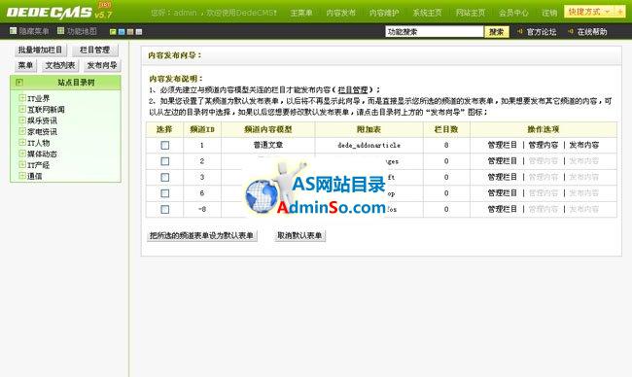
Task: Go to 系统主页 in top menu
Action: coord(427,13)
